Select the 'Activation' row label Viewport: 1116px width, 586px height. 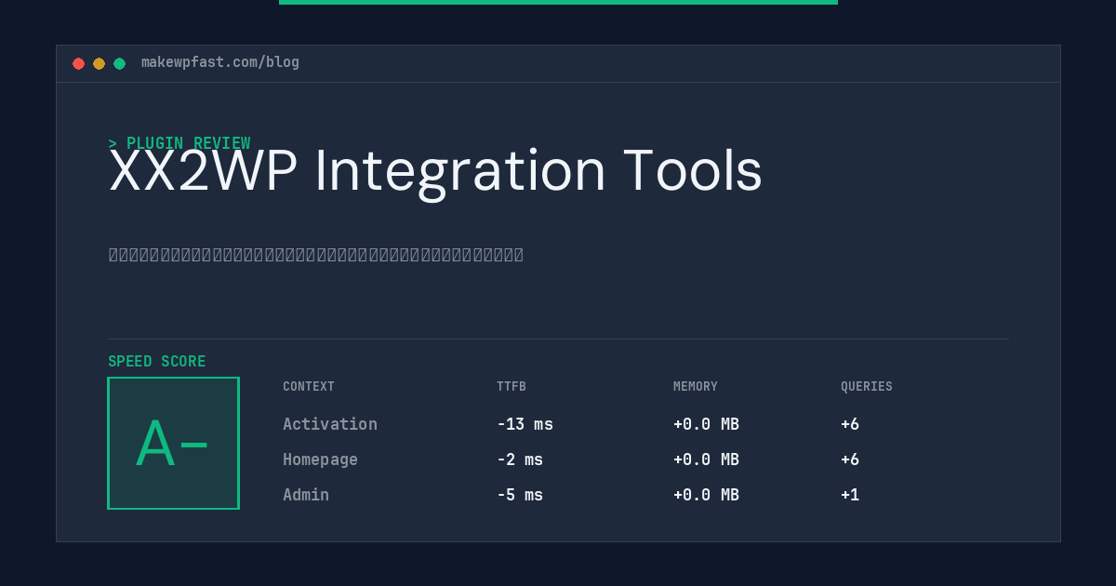tap(330, 424)
